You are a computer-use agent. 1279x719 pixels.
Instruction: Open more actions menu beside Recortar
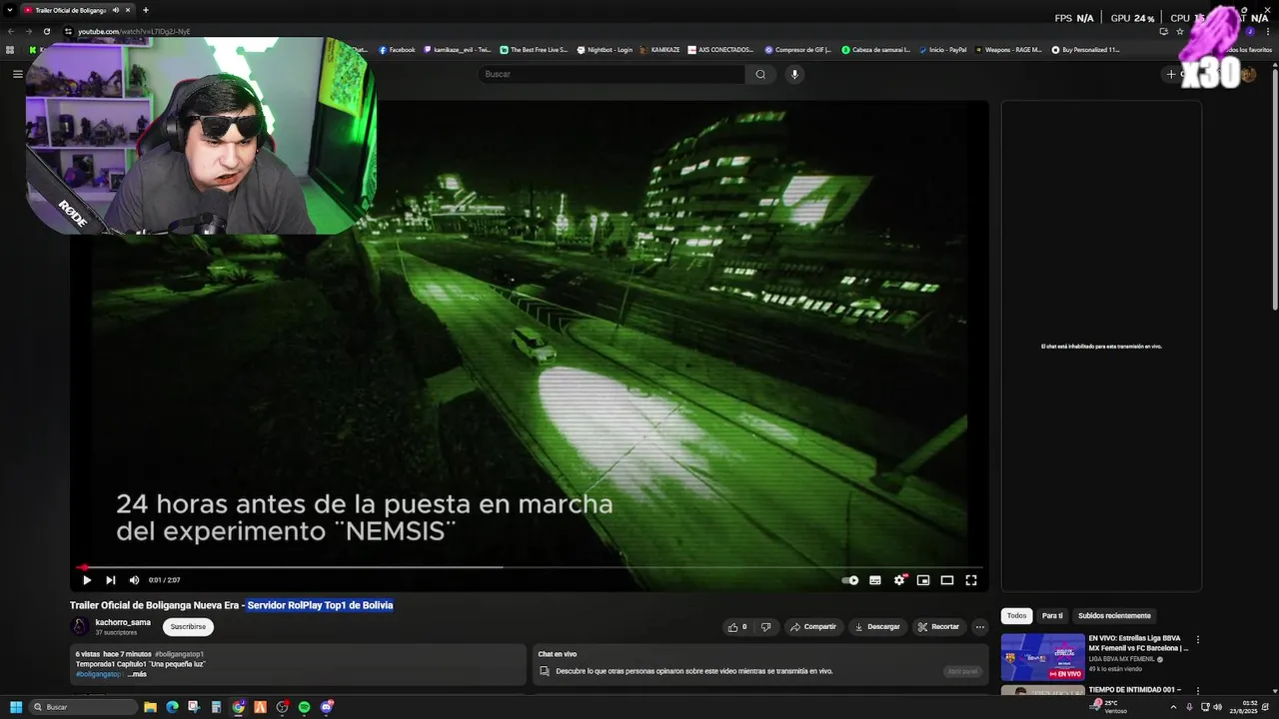click(x=980, y=627)
